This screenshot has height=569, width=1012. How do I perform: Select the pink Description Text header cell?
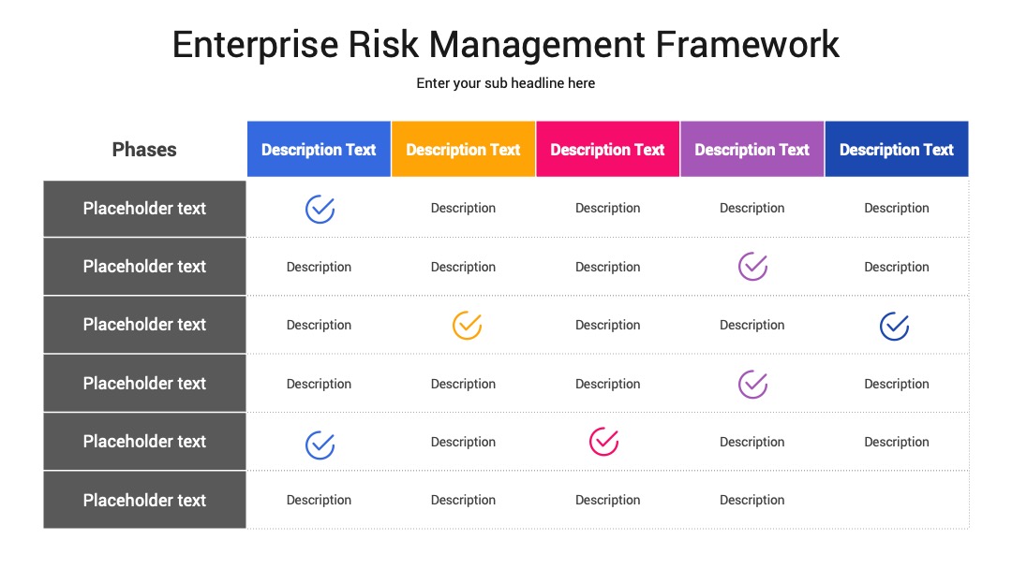pyautogui.click(x=607, y=149)
